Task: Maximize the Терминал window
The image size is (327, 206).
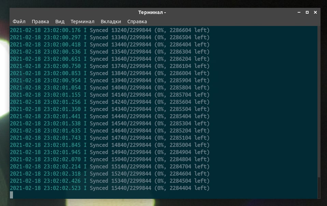Action: click(307, 12)
